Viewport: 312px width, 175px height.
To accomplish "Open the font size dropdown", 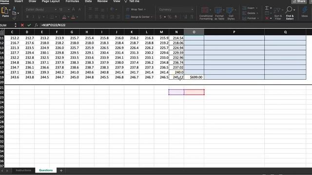I will [68, 9].
